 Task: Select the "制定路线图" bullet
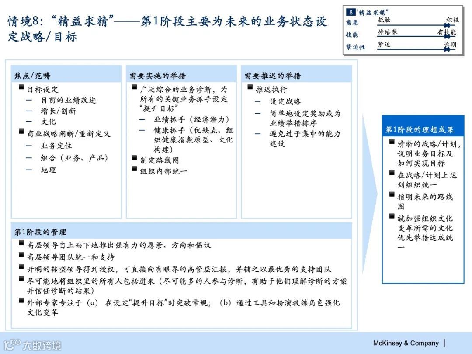click(x=159, y=160)
